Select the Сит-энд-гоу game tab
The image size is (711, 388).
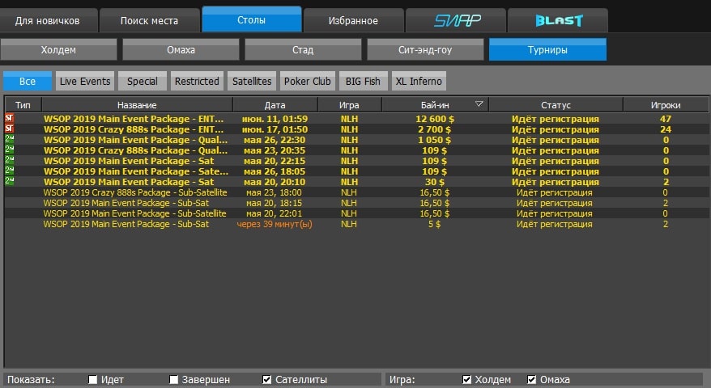click(x=425, y=50)
